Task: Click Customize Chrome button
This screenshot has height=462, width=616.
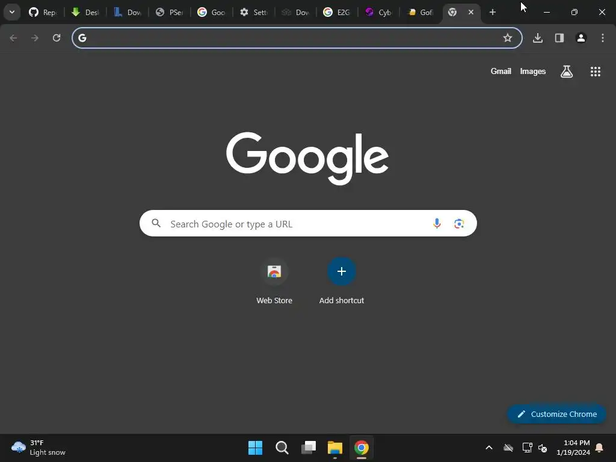Action: click(x=556, y=414)
